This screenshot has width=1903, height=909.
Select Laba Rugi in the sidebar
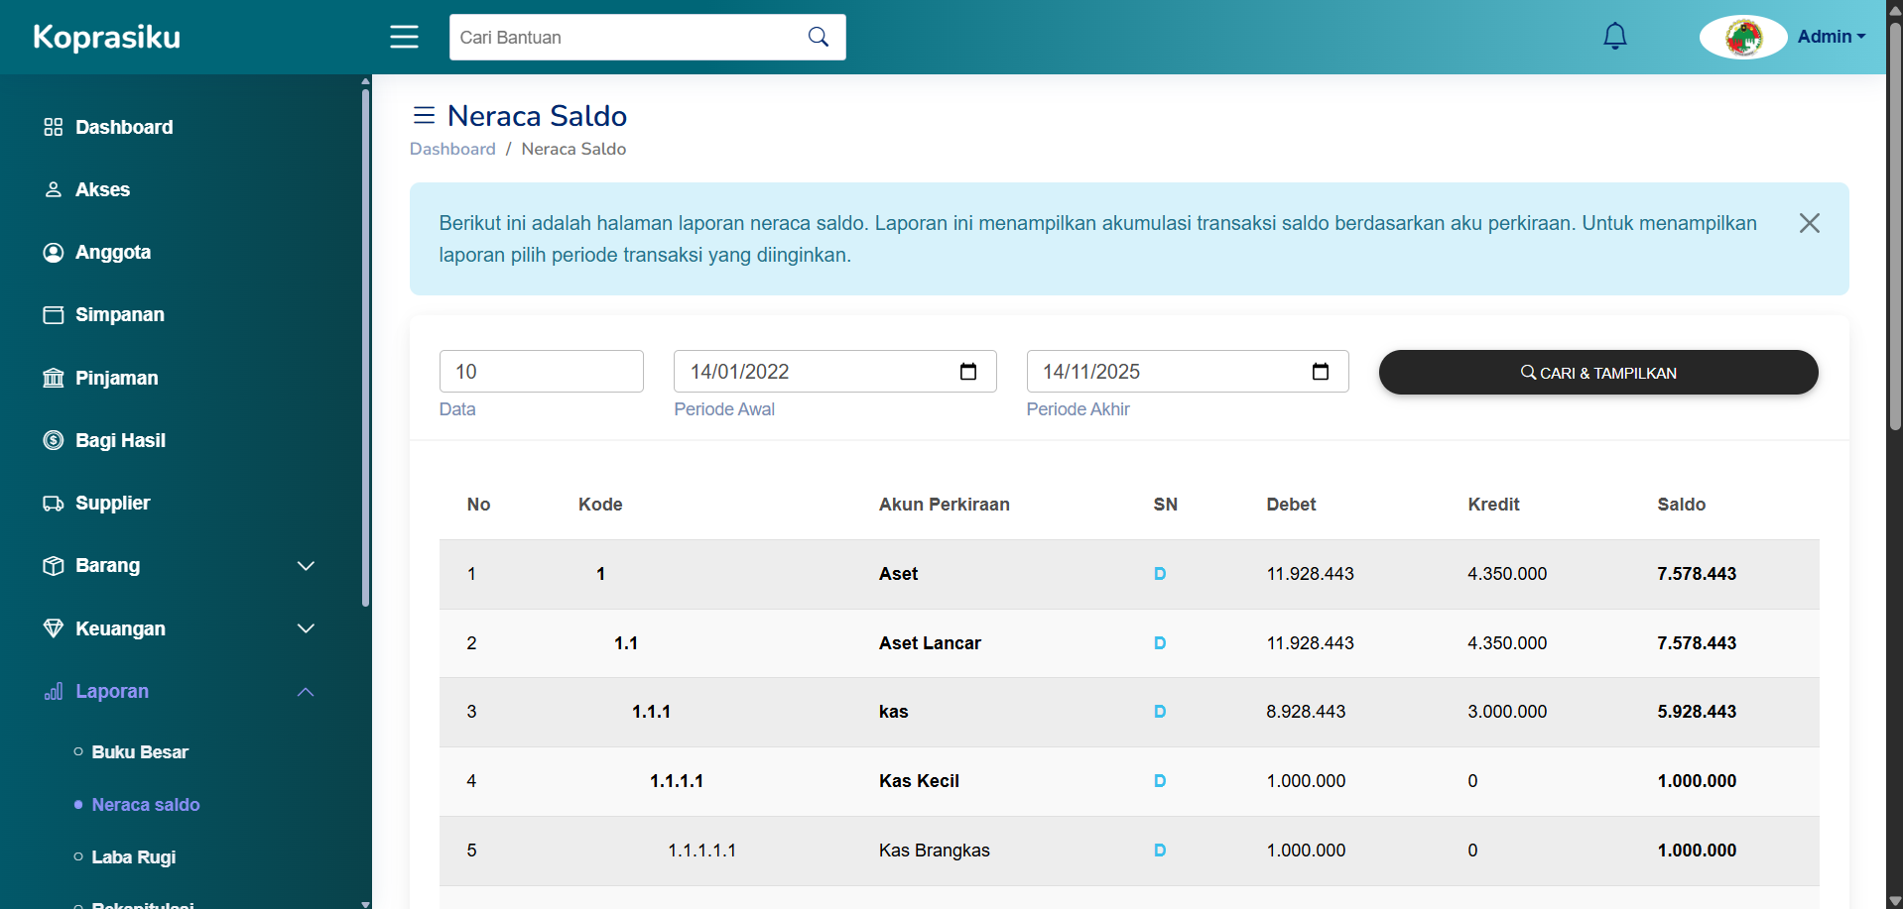(x=134, y=857)
